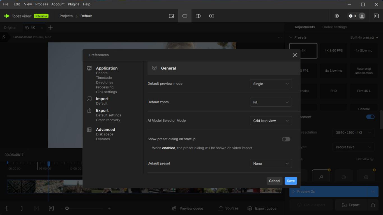Select the split view layout icon
The image size is (383, 215).
pos(198,16)
